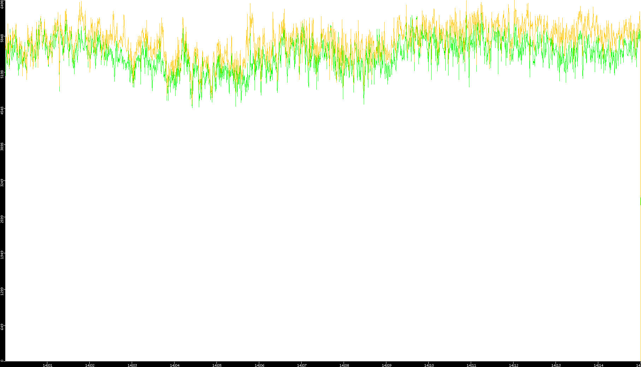Select the 14:12 time marker
The image size is (641, 367).
coord(514,365)
